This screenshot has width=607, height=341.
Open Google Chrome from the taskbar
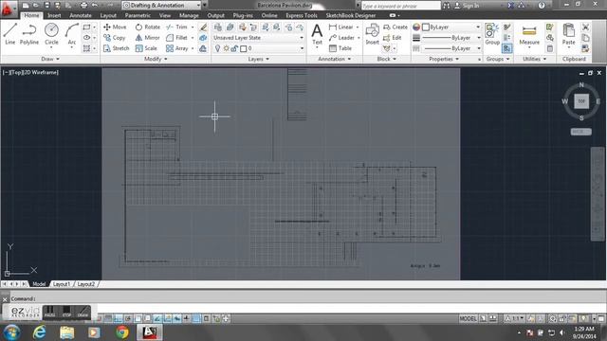point(122,332)
